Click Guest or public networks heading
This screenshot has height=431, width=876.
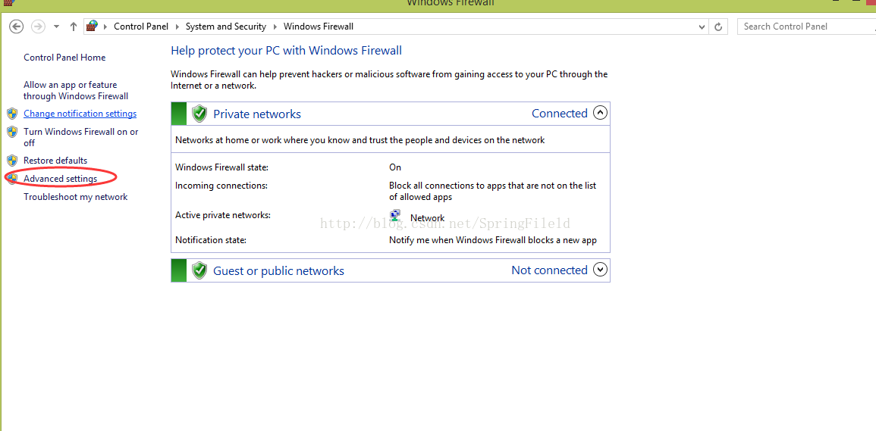279,270
